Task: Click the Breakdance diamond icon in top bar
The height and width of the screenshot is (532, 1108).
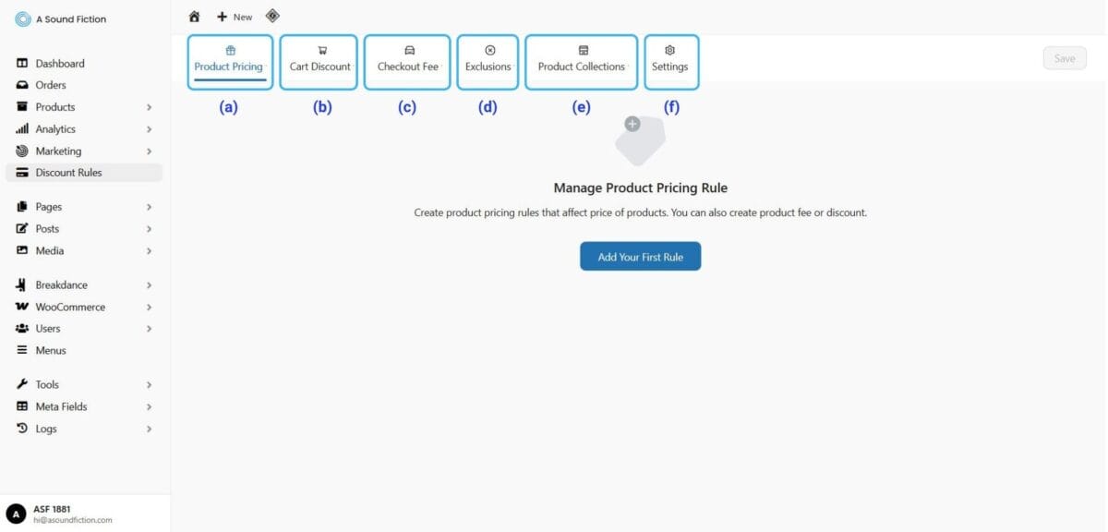Action: (x=272, y=16)
